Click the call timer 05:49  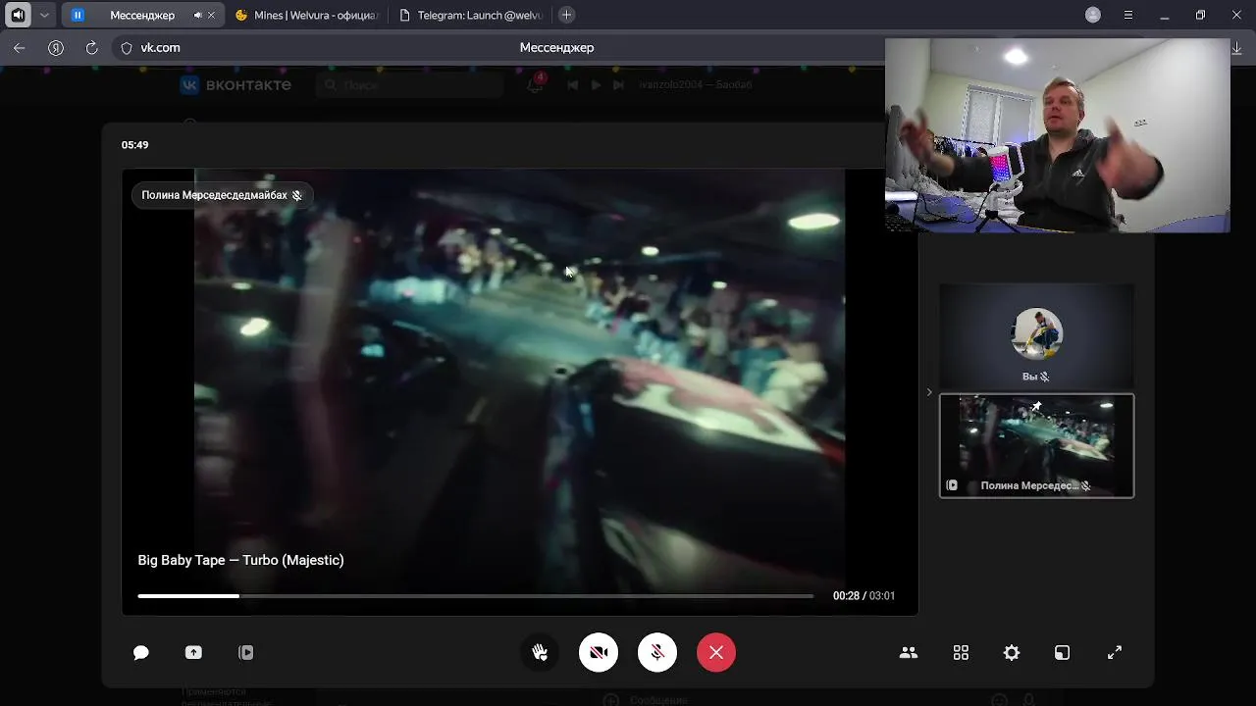click(x=135, y=145)
